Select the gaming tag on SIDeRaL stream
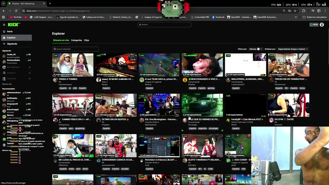Screen dimensions: 329x185 point(211,88)
